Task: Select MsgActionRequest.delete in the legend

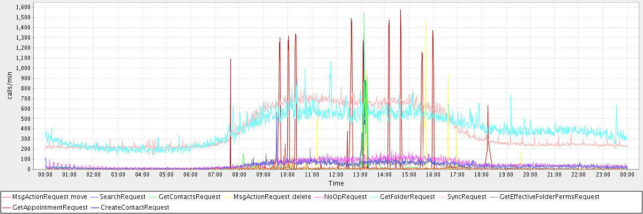Action: click(272, 197)
